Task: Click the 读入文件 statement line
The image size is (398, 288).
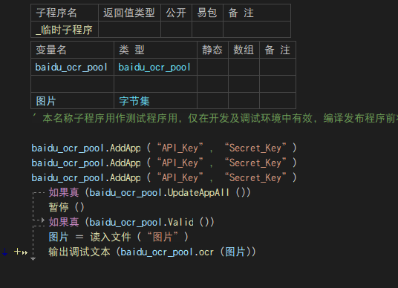Action: 119,237
